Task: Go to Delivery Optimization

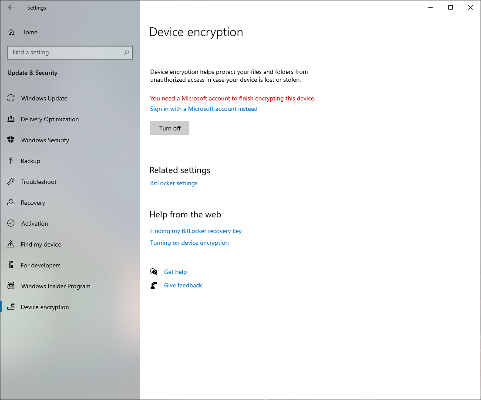Action: click(70, 119)
